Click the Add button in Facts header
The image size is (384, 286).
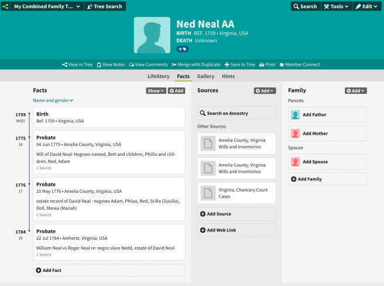177,91
